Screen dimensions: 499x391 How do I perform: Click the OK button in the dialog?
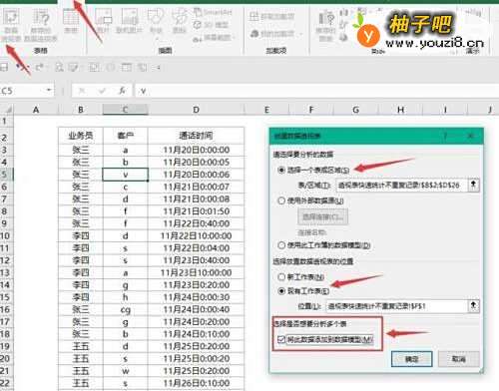coord(412,359)
